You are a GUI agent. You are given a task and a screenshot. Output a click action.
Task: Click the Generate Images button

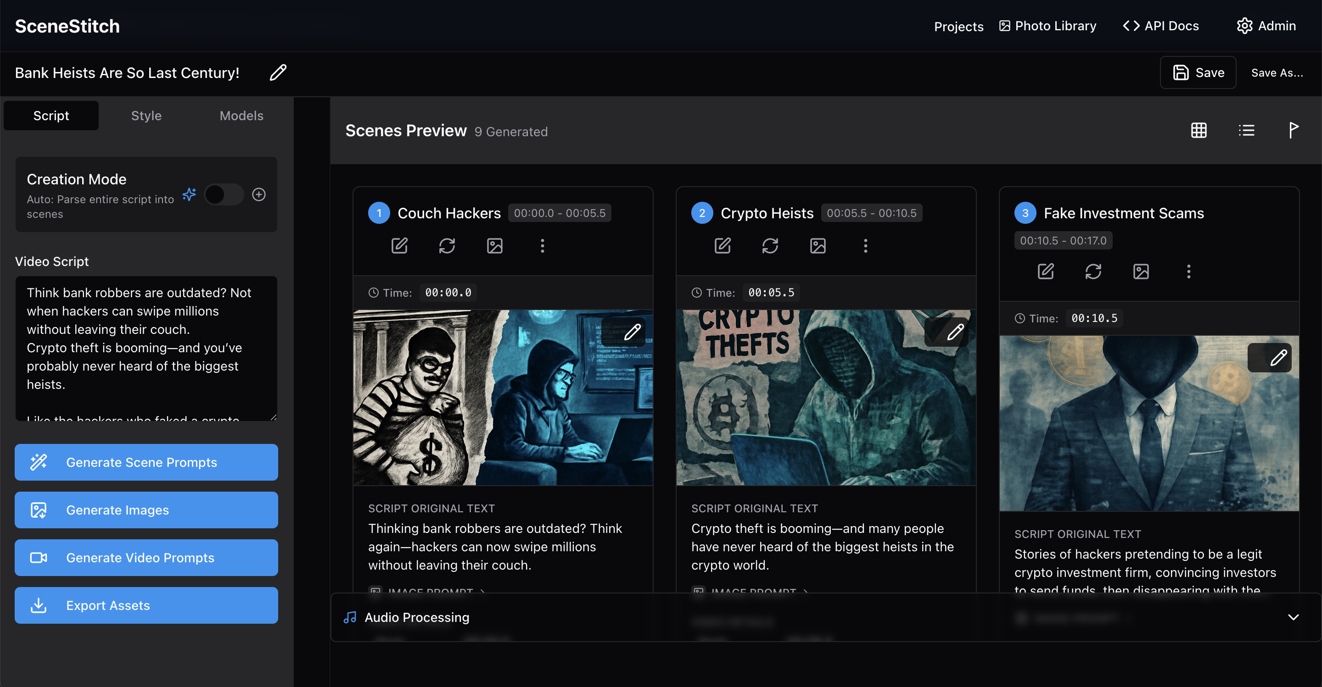point(146,510)
